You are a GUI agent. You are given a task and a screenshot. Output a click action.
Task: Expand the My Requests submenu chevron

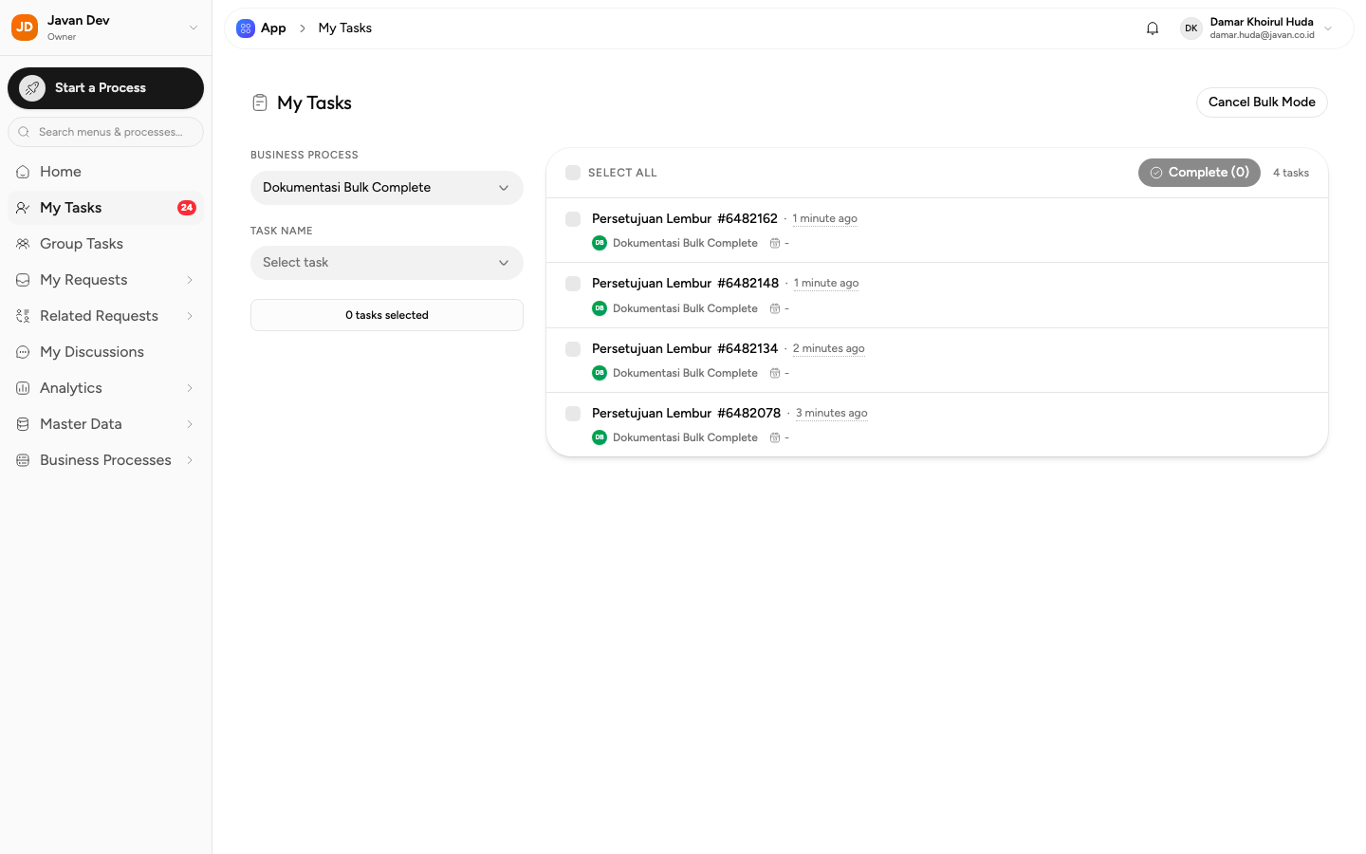(190, 280)
